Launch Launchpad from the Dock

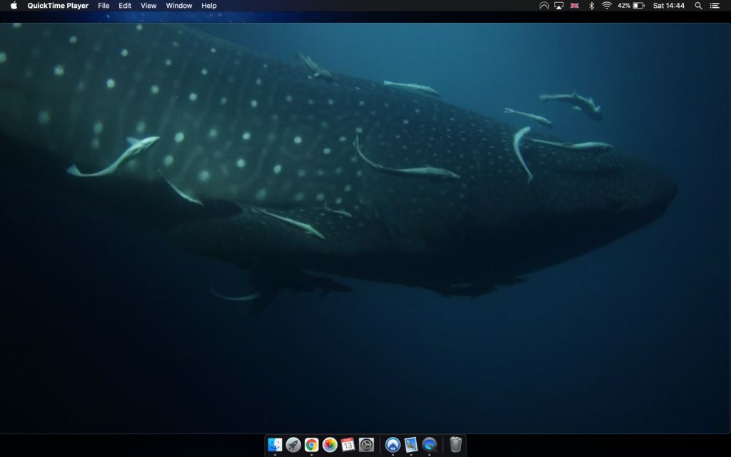point(293,445)
